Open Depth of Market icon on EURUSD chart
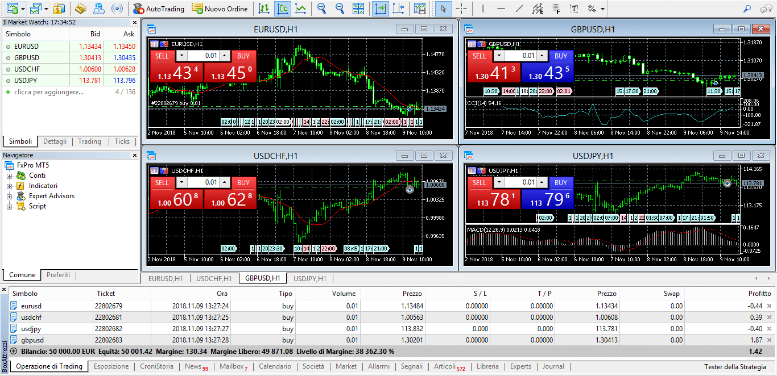Viewport: 777px width, 376px height. 154,43
